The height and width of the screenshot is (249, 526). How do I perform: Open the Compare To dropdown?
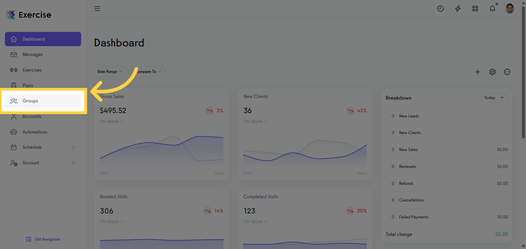149,71
